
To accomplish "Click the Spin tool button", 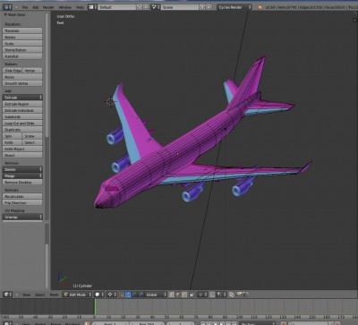I will click(13, 136).
